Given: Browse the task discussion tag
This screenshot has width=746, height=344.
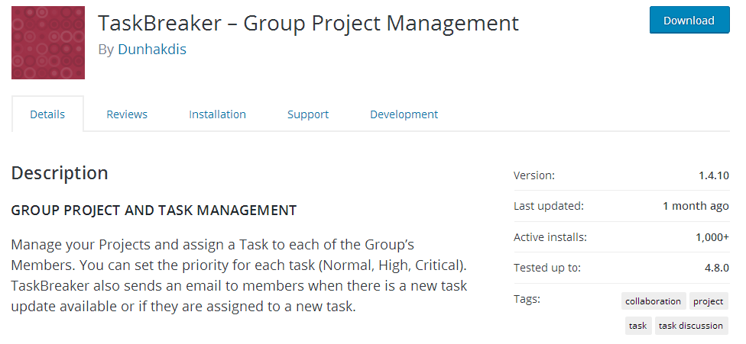Looking at the screenshot, I should pos(691,326).
